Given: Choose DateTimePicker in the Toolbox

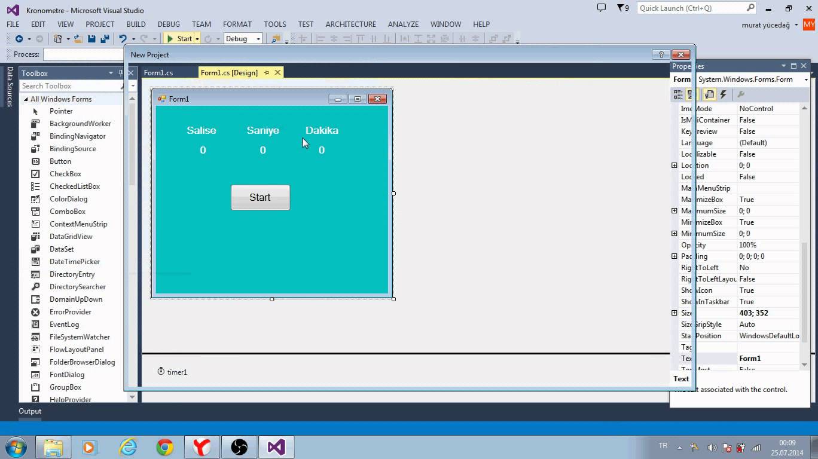Looking at the screenshot, I should pyautogui.click(x=75, y=262).
